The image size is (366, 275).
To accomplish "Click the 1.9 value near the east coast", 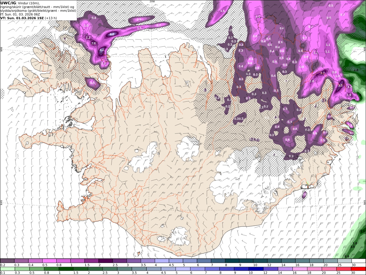I will pos(349,95).
